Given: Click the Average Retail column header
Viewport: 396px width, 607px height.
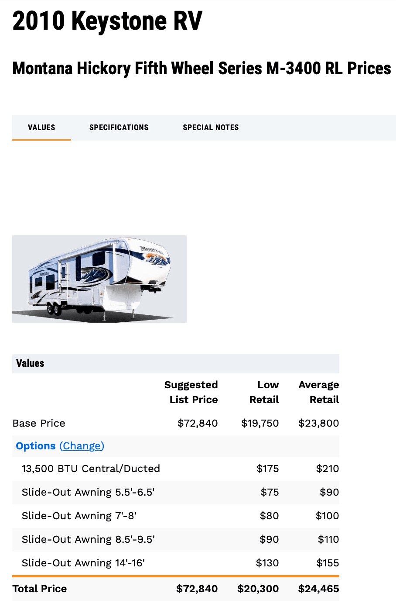Looking at the screenshot, I should click(x=319, y=392).
